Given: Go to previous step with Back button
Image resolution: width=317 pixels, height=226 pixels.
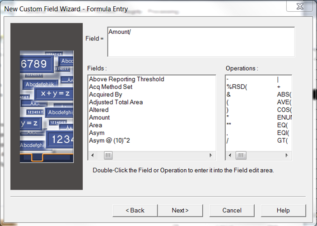Looking at the screenshot, I should pos(135,211).
